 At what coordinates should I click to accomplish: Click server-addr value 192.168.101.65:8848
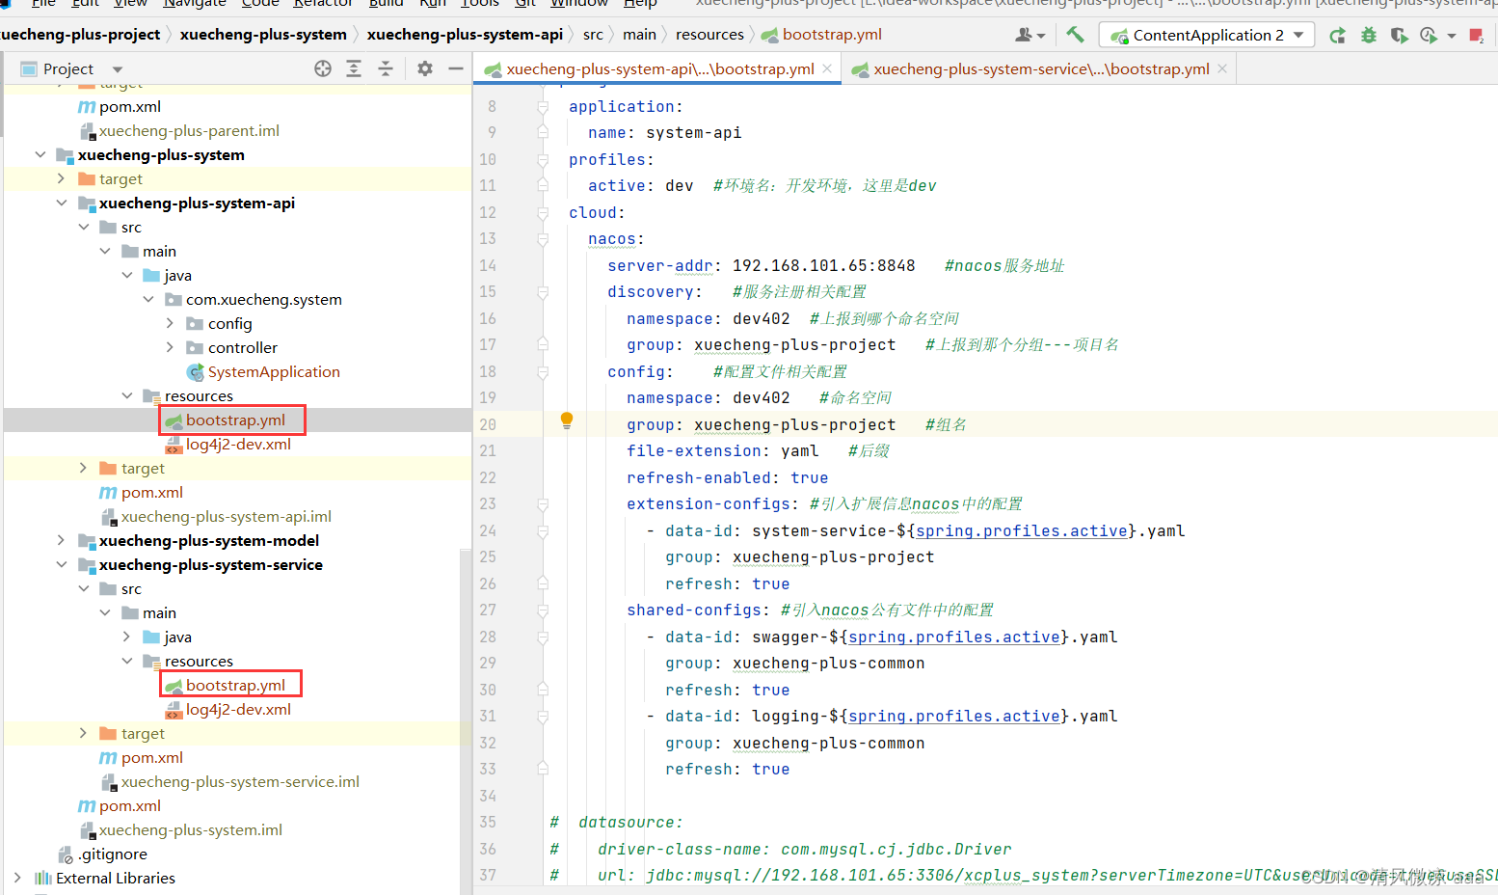(x=824, y=265)
